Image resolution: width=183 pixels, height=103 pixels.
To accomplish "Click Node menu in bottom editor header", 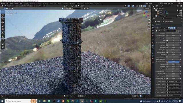I will 18,96.
